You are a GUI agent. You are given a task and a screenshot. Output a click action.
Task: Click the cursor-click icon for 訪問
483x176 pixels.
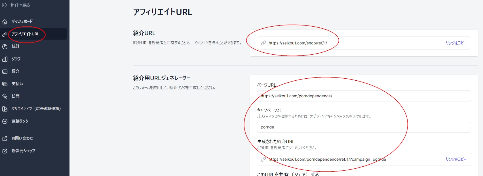click(x=5, y=96)
